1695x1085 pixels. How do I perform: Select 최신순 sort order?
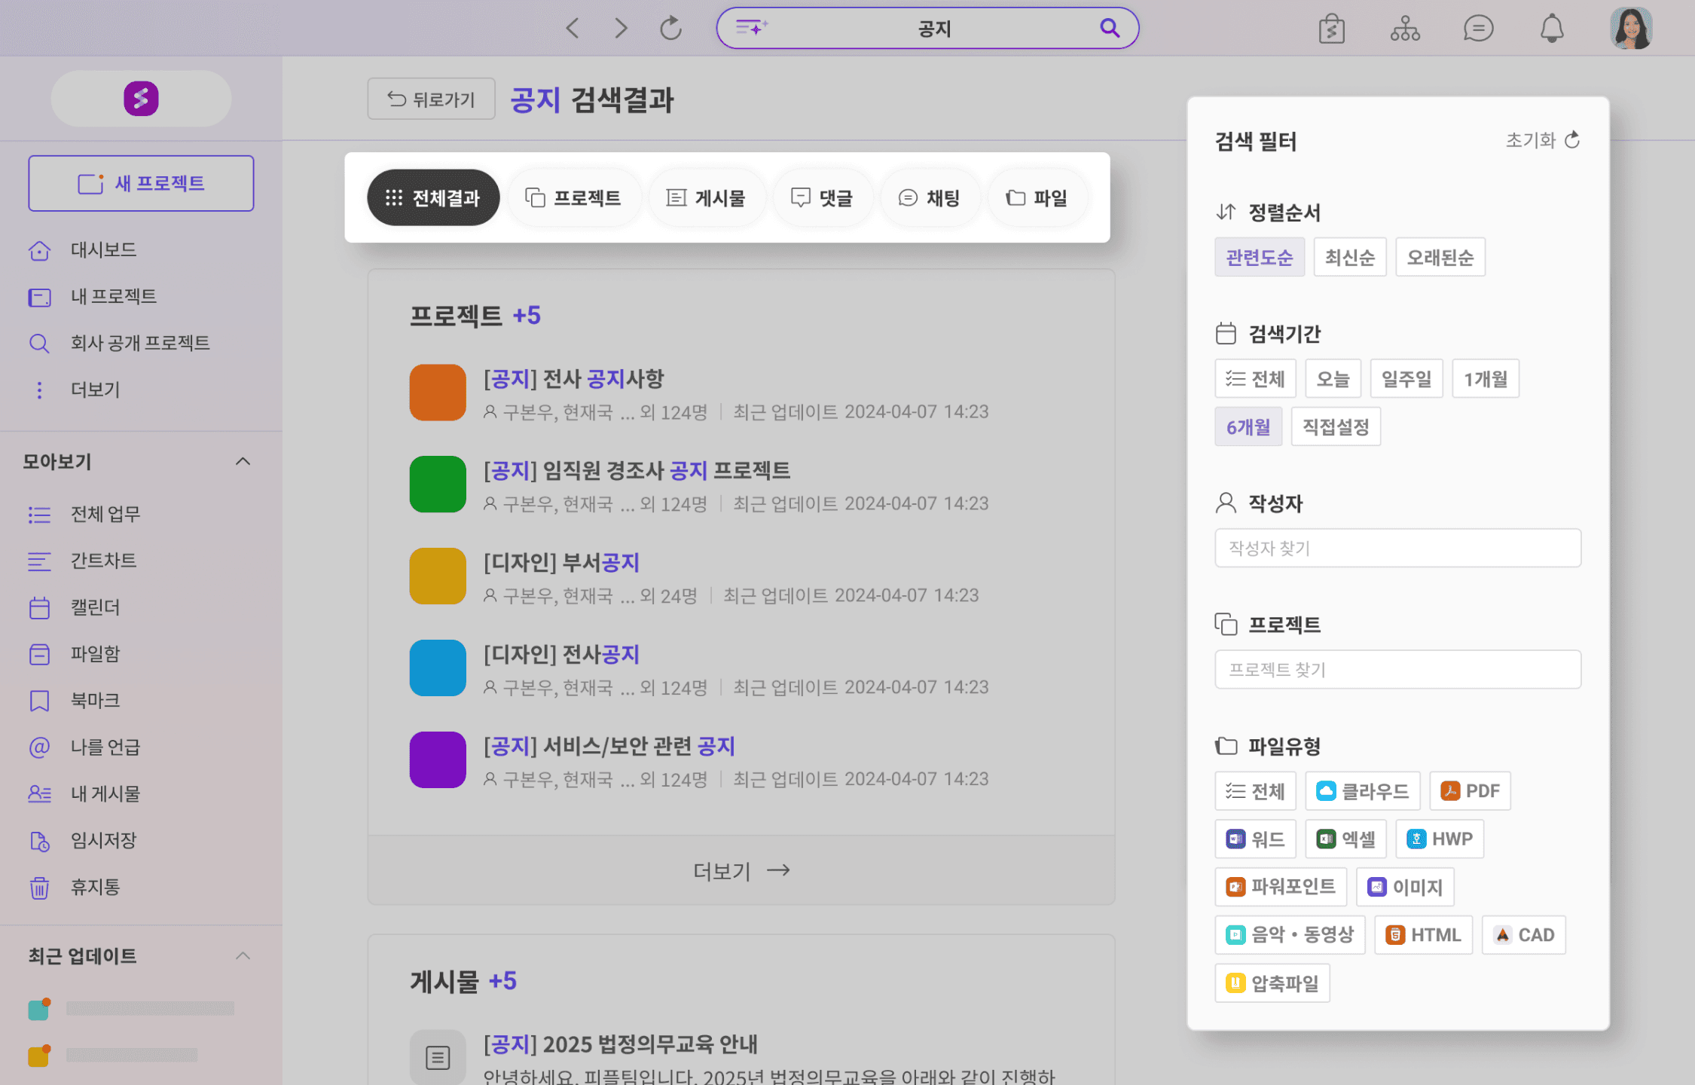pos(1349,258)
